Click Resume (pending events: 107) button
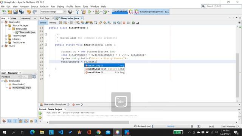The height and width of the screenshot is (136, 242). 152,12
